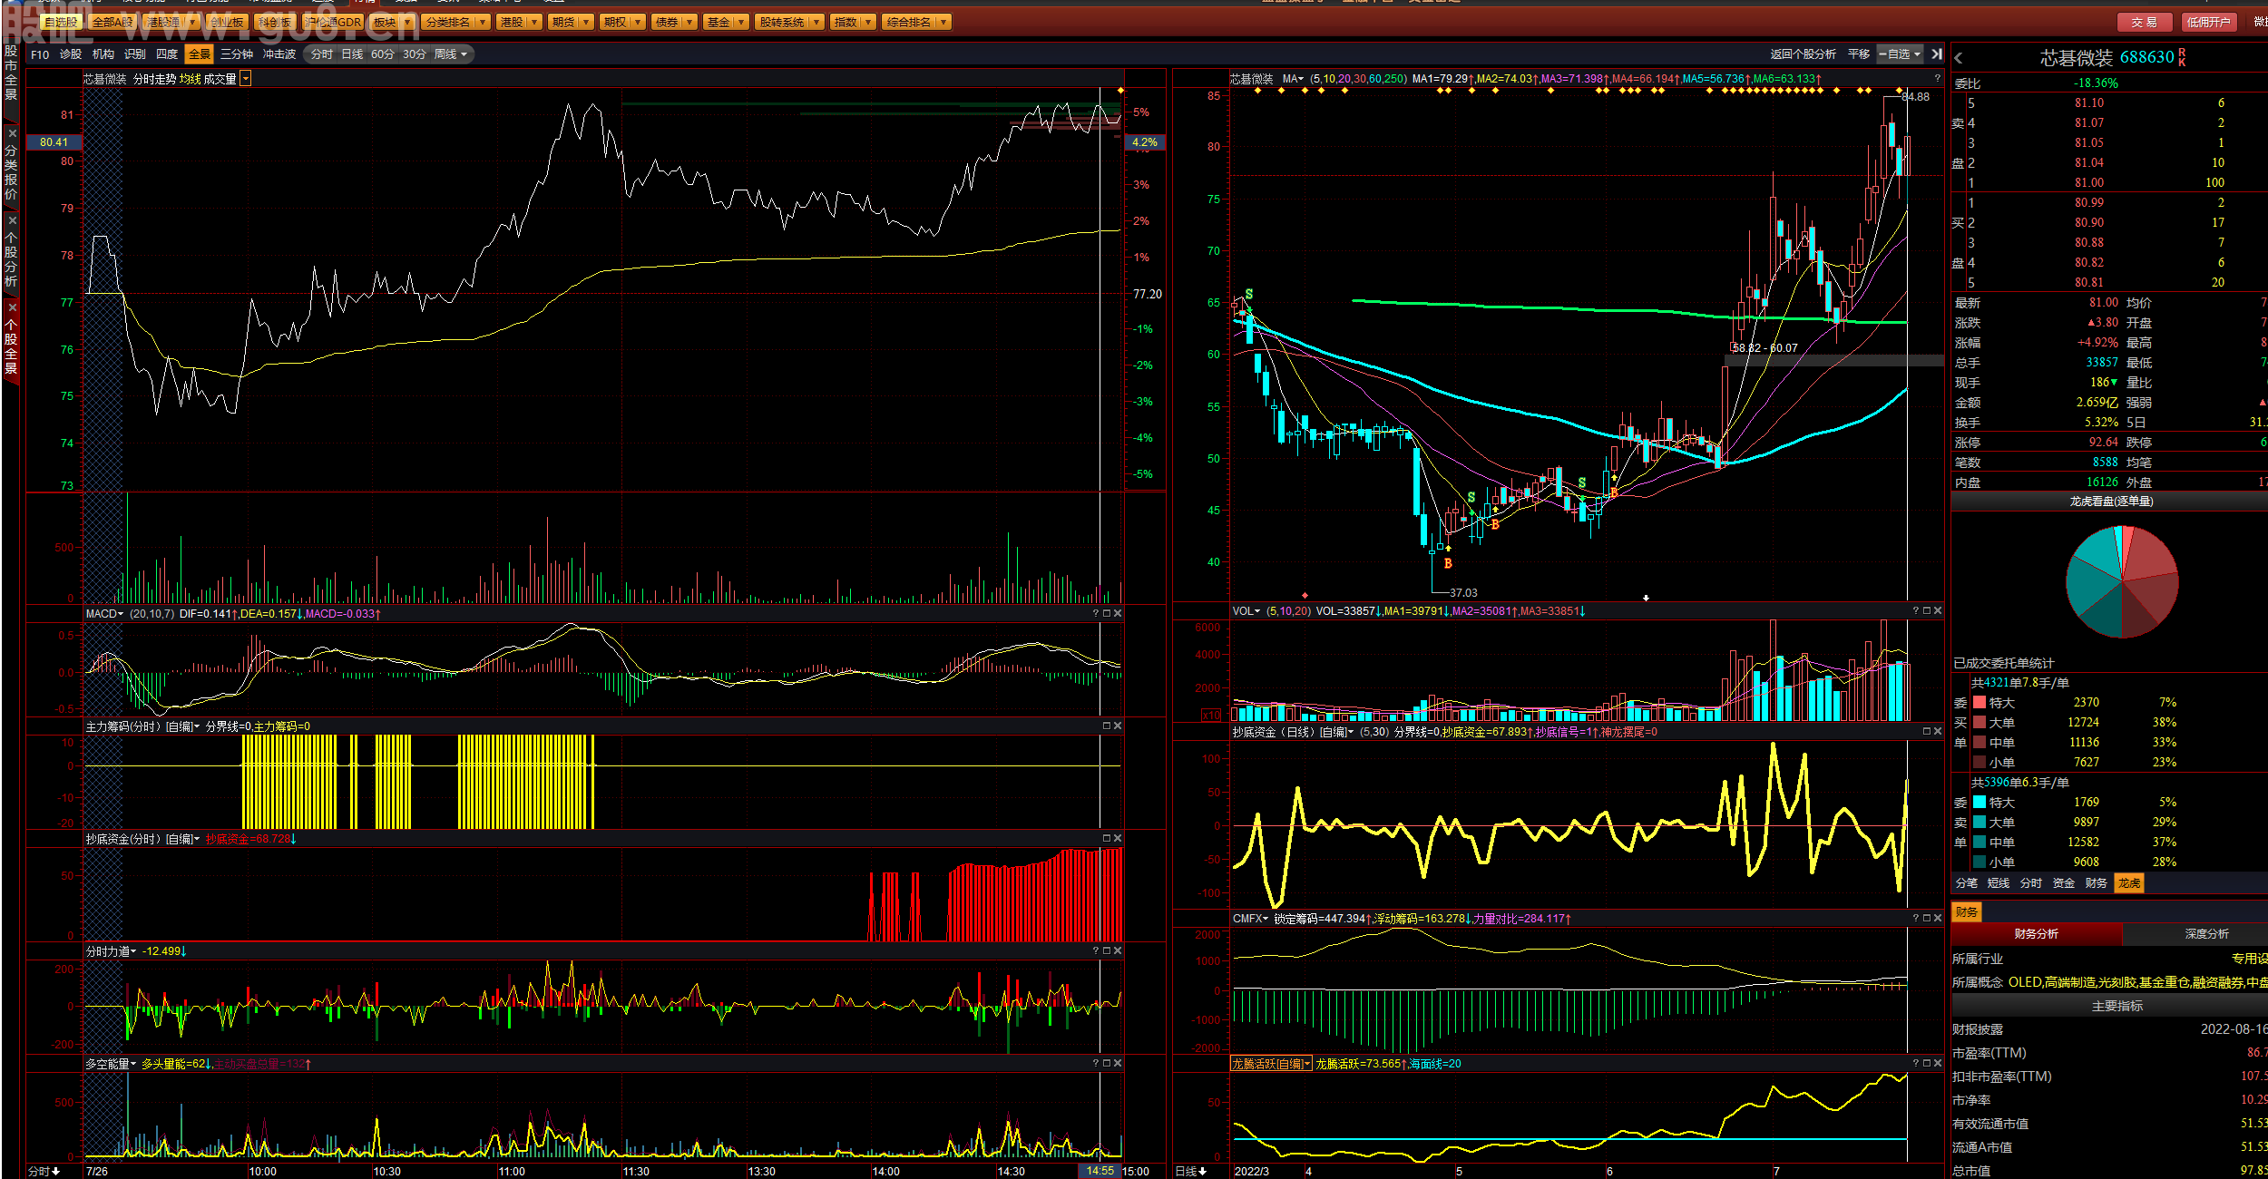Close the 抄底资金(日线) panel

(x=1938, y=731)
